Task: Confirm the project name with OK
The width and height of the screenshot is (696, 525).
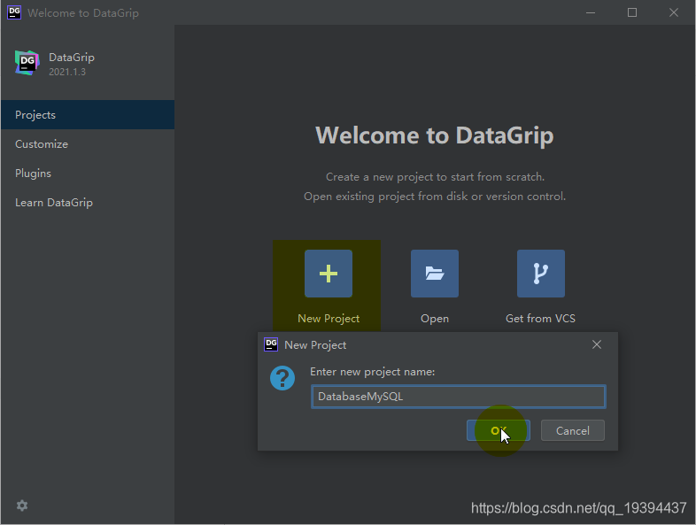Action: (498, 430)
